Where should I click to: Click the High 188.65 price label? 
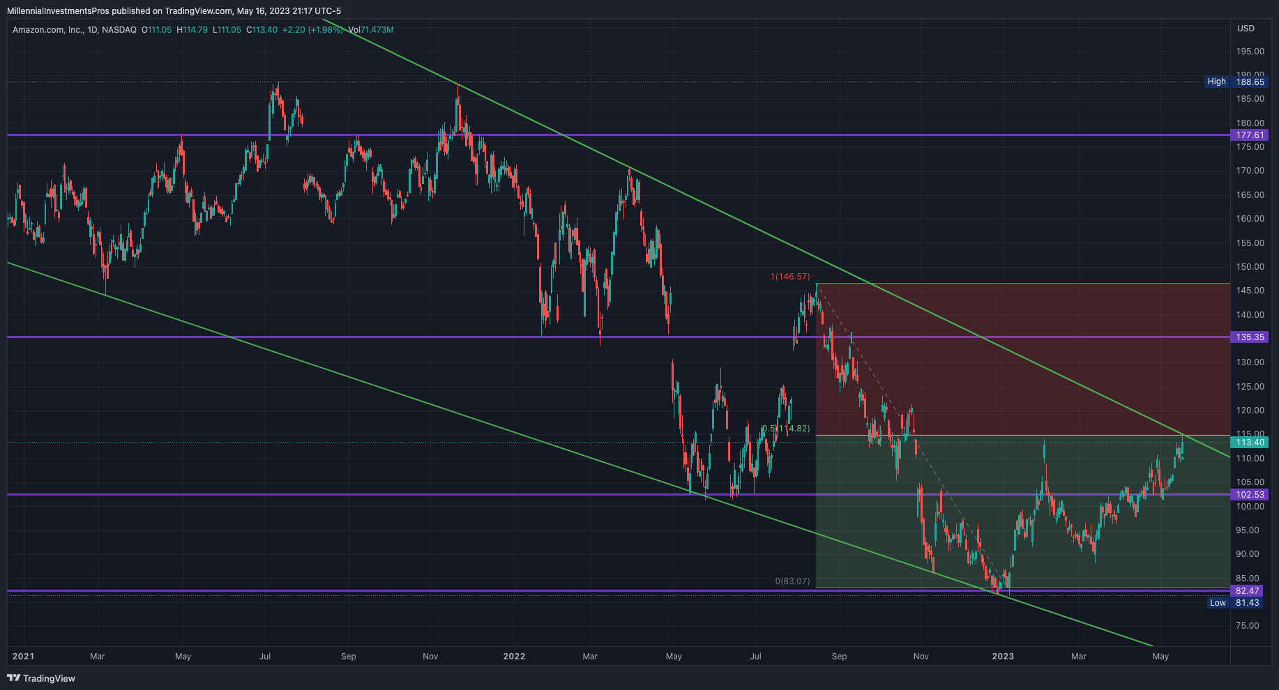point(1236,82)
